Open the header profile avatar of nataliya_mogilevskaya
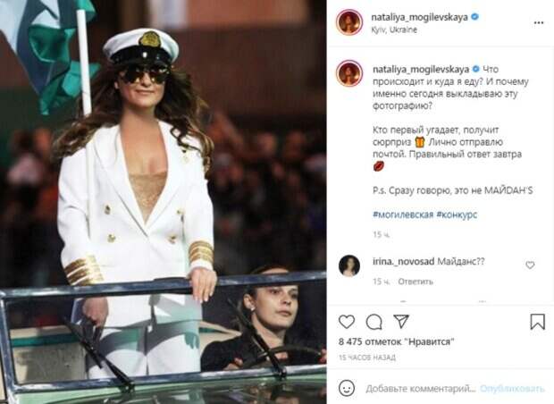The height and width of the screenshot is (404, 554). [349, 22]
